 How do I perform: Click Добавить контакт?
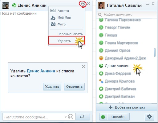[x=127, y=107]
